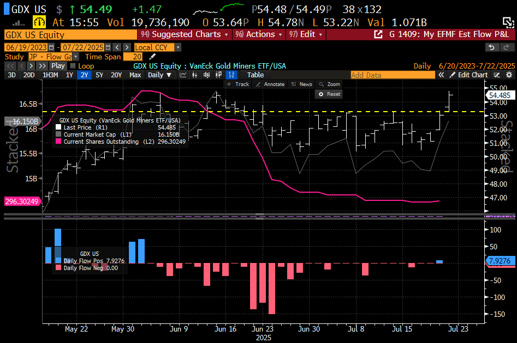Expand the Actions menu
Viewport: 517px width, 343px height.
[259, 34]
